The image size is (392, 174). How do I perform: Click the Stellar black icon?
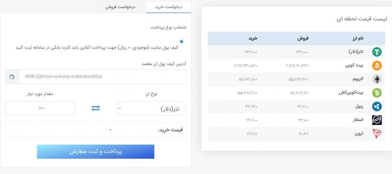pyautogui.click(x=377, y=120)
